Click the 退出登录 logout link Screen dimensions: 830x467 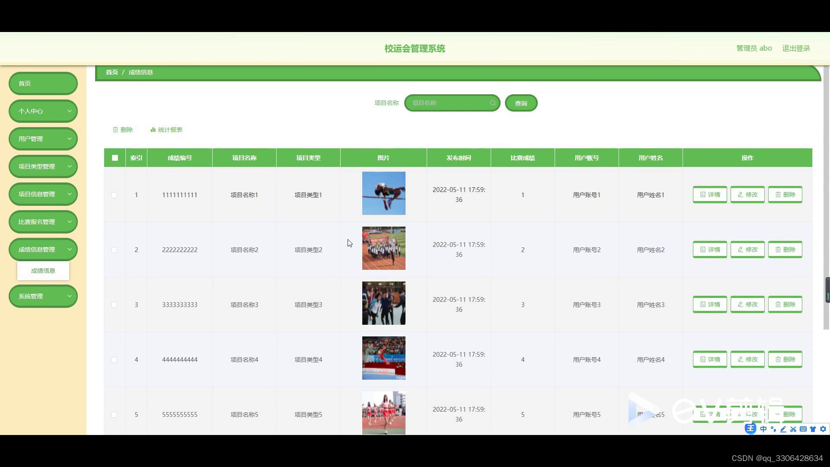[796, 48]
